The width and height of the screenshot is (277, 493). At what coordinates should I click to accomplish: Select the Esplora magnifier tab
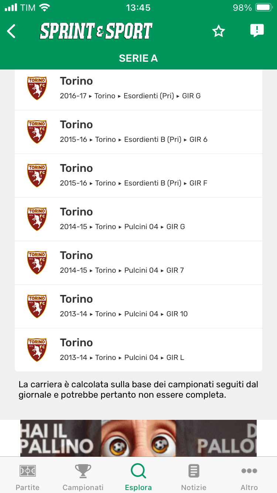point(138,477)
